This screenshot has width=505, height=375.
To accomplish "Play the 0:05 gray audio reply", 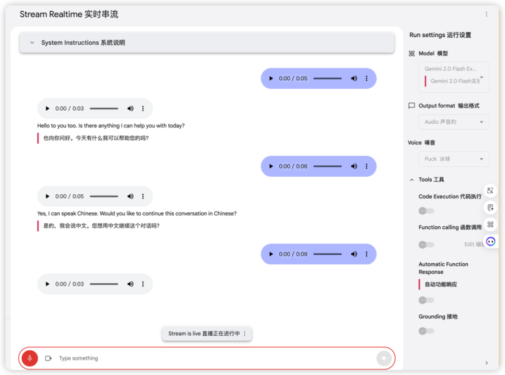I will coord(48,197).
